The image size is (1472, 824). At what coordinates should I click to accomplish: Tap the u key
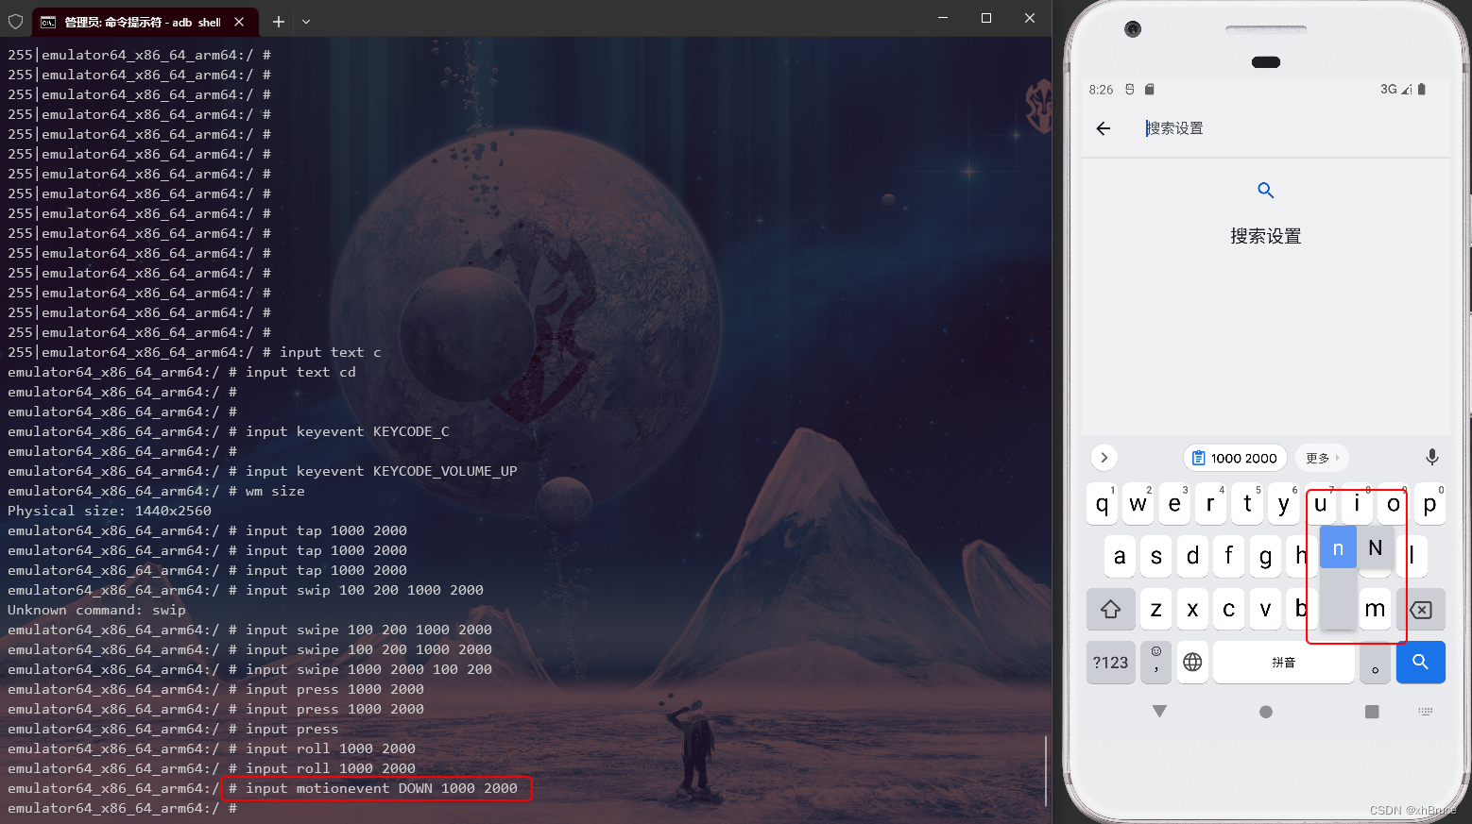1321,504
